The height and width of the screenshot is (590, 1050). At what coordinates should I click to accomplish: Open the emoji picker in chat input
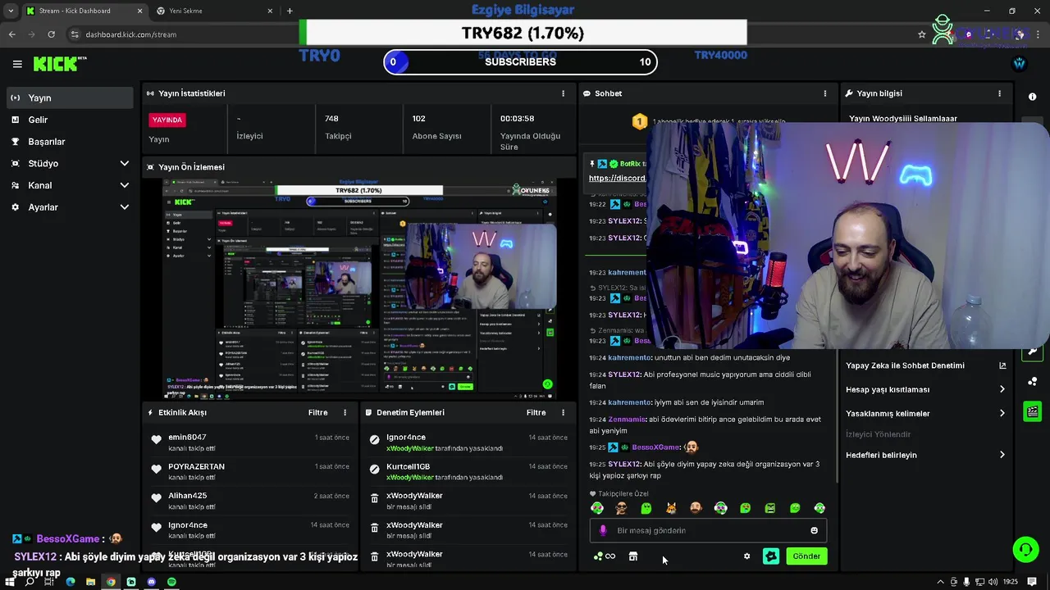point(814,530)
